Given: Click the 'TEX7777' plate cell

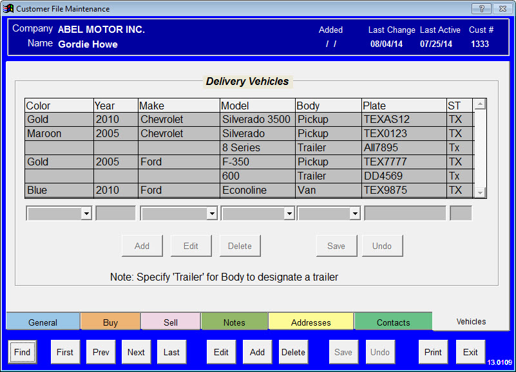Looking at the screenshot, I should (404, 162).
